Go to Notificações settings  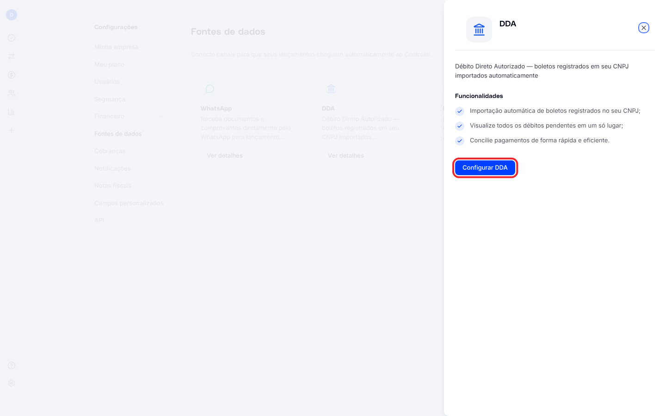point(112,169)
